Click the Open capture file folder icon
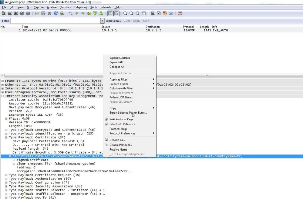 point(37,13)
